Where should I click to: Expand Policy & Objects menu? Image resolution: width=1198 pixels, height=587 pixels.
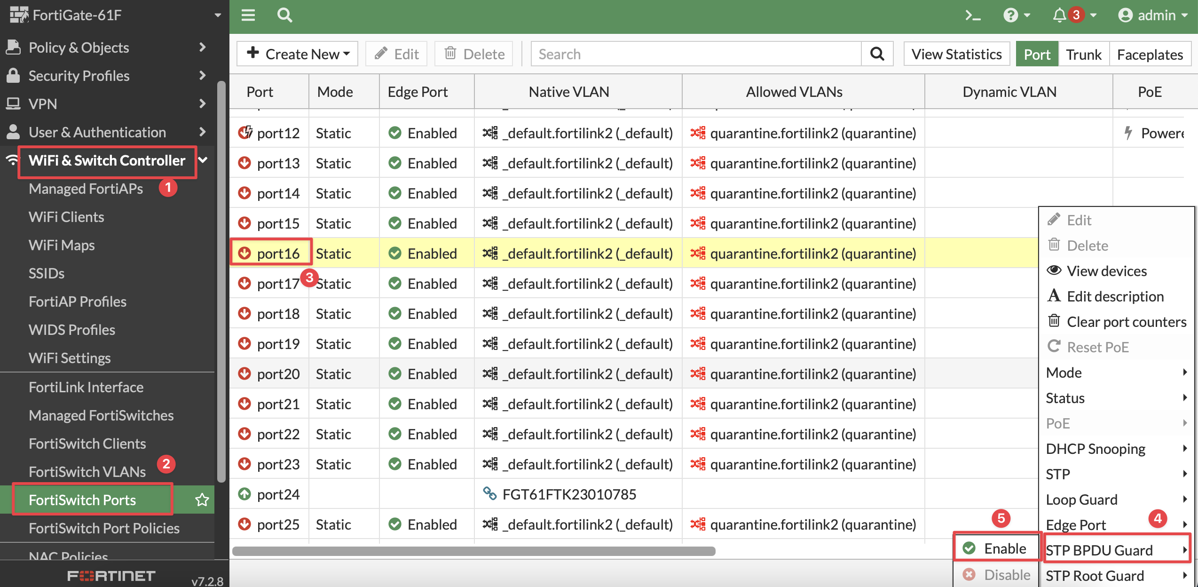coord(203,47)
